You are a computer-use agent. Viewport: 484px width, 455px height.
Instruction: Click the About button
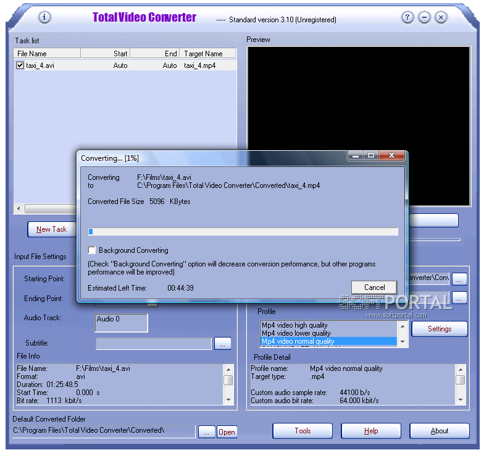point(440,431)
